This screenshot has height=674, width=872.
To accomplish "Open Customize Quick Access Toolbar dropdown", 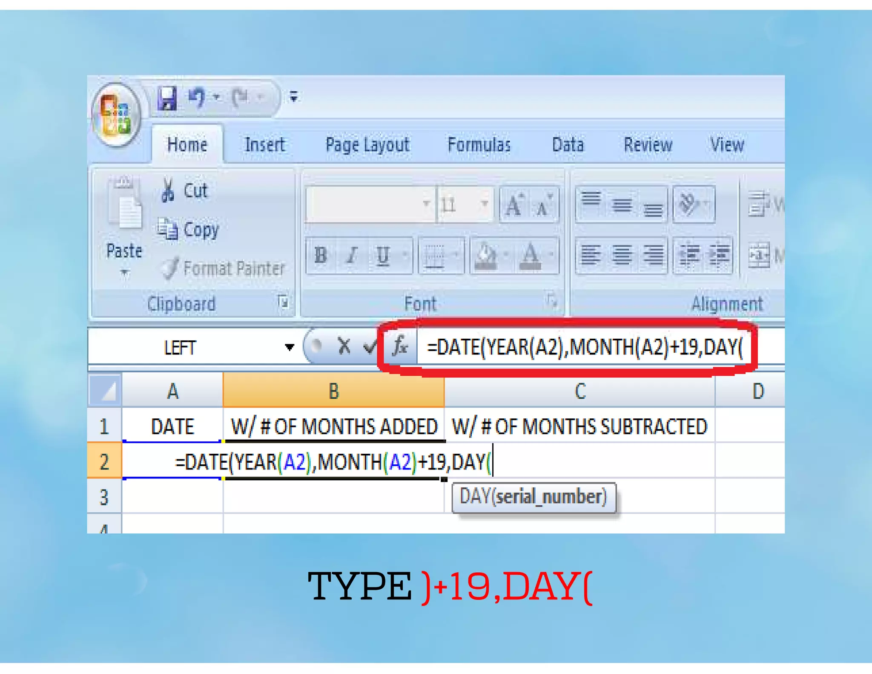I will click(x=294, y=97).
